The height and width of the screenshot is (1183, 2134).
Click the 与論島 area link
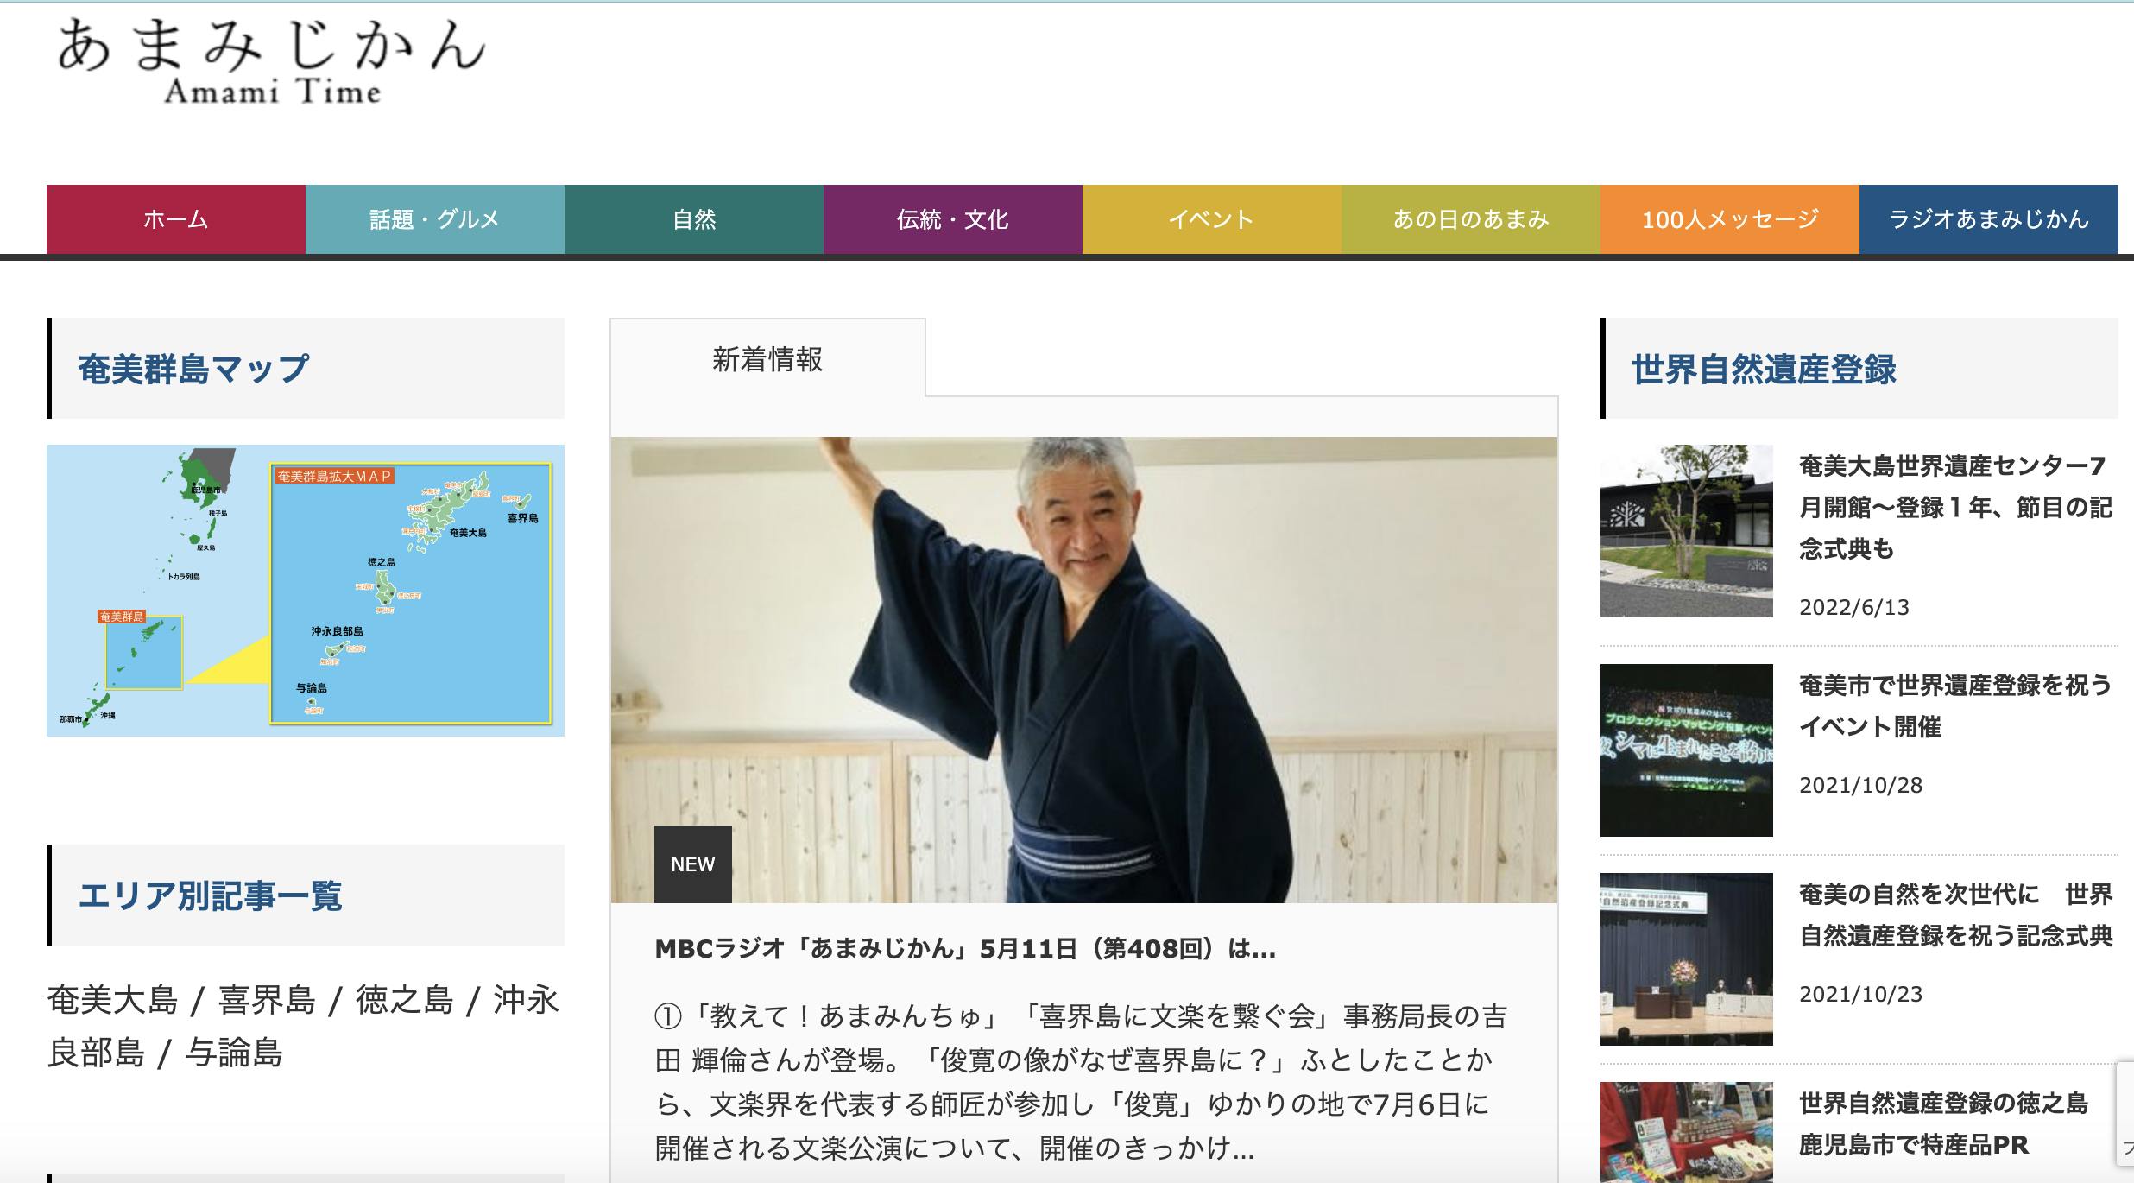(x=234, y=1053)
